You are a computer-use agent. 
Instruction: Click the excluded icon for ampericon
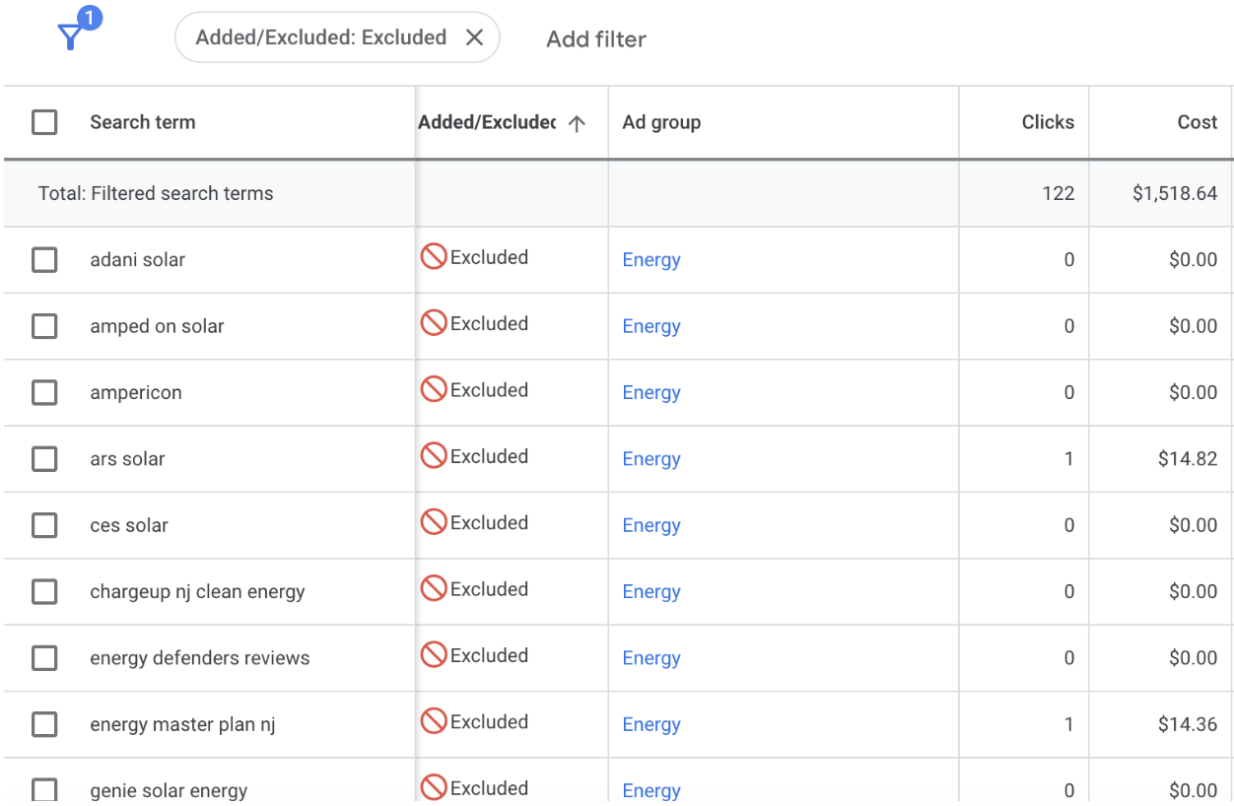(434, 390)
